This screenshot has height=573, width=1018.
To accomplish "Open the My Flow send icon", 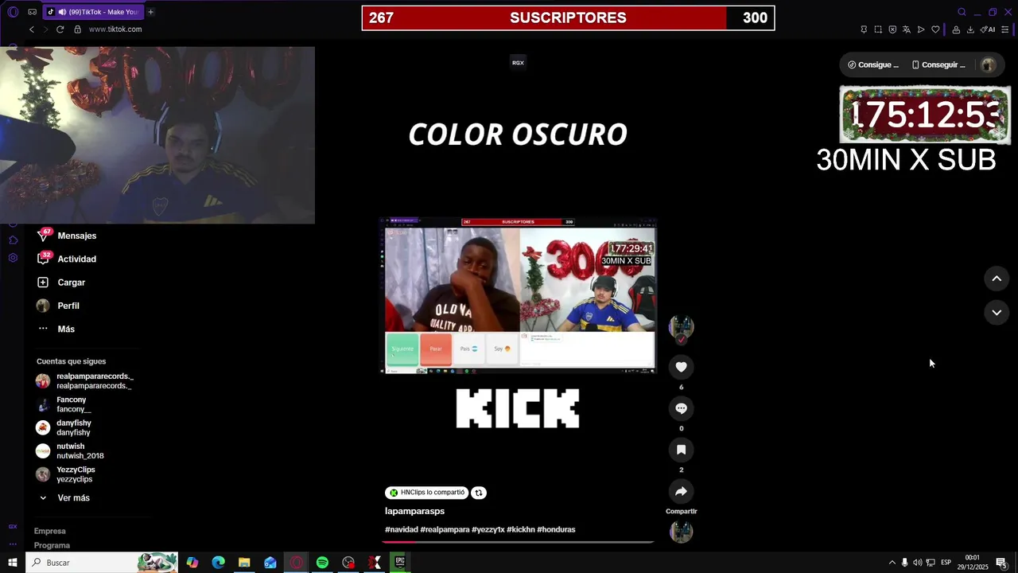I will 921,29.
